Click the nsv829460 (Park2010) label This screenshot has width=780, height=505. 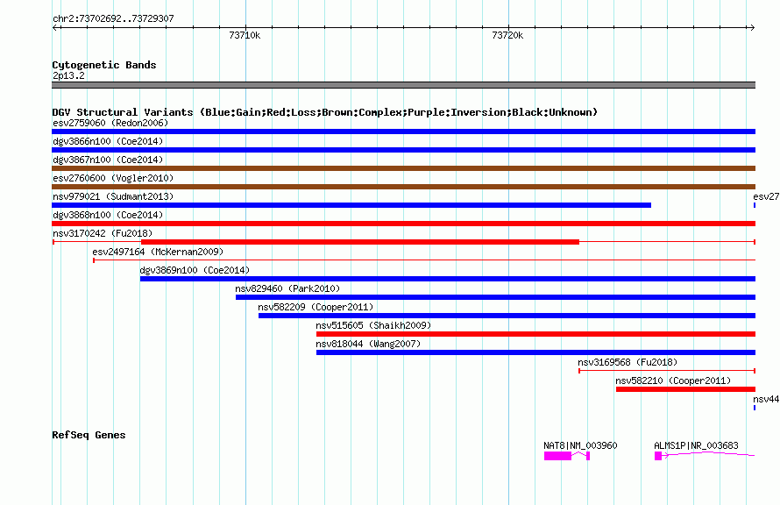point(287,288)
